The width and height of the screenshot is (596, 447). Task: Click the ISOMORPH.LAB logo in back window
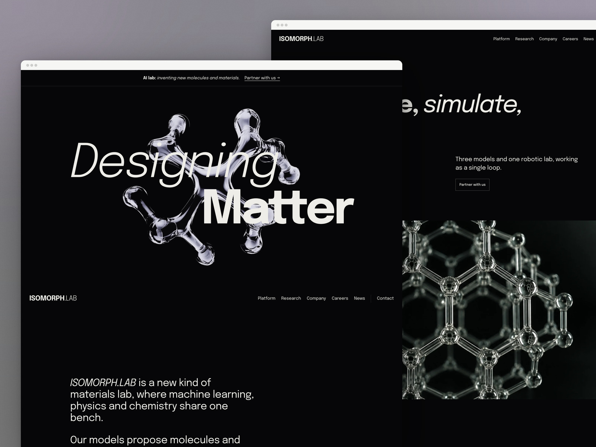(x=301, y=39)
